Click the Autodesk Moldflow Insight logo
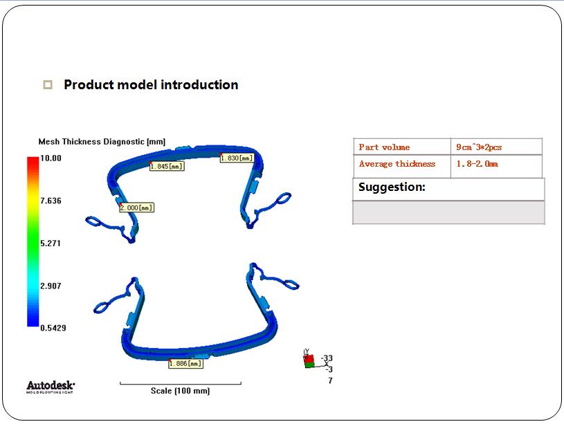This screenshot has width=564, height=424. coord(51,387)
